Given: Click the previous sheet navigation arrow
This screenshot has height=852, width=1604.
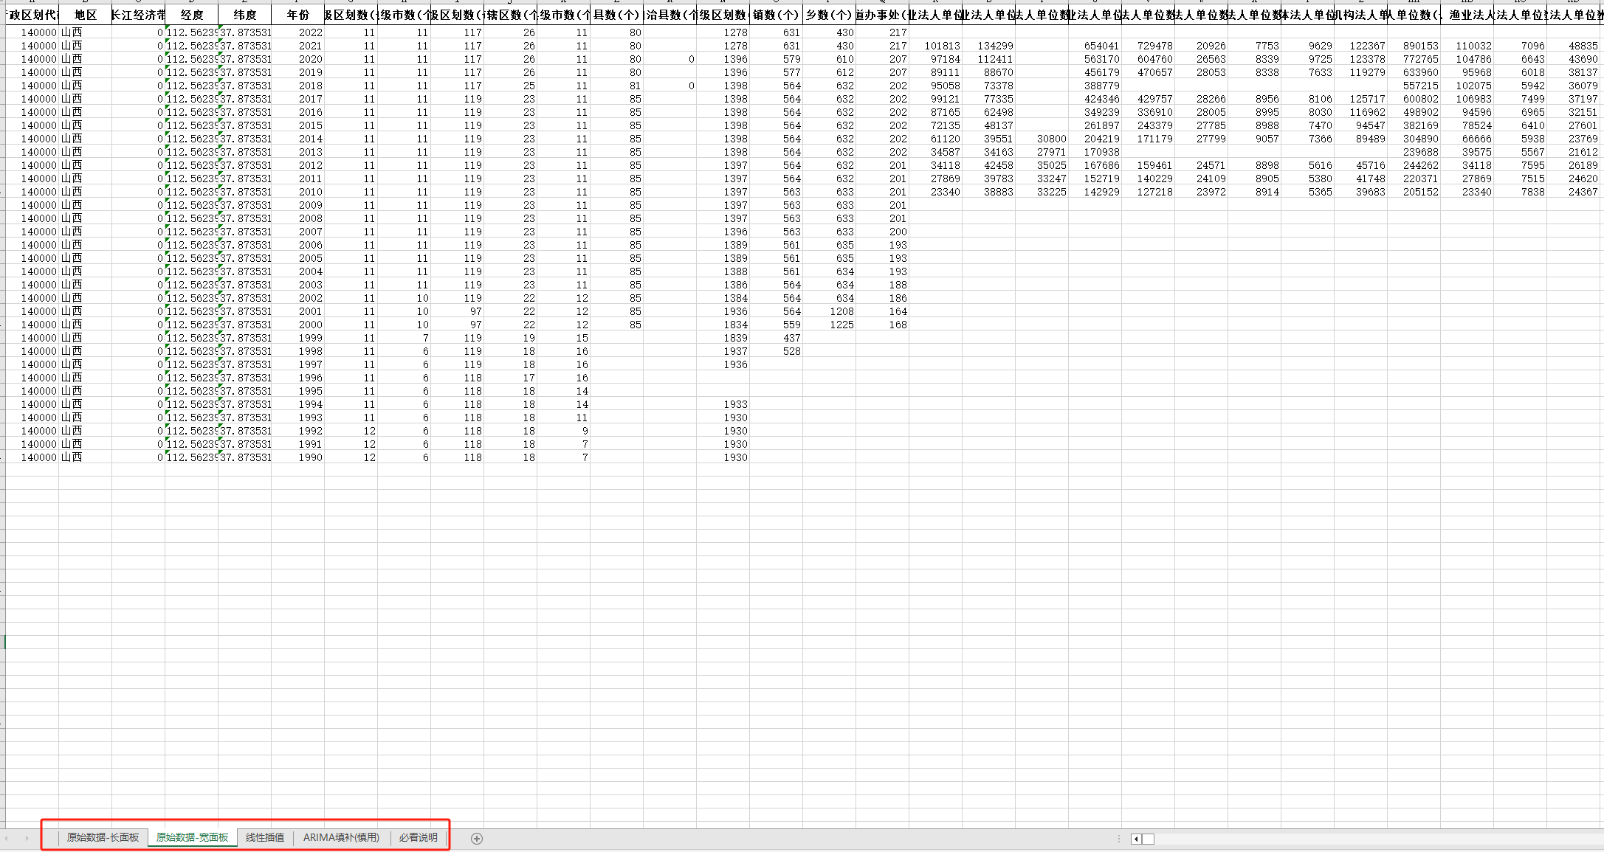Looking at the screenshot, I should coord(7,839).
